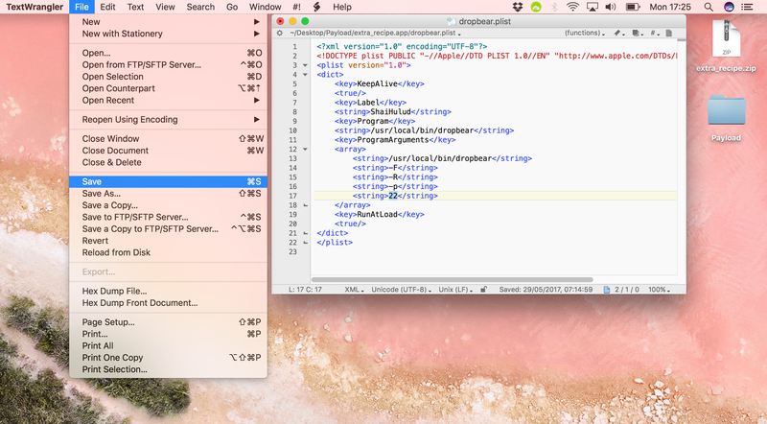Launch Siri from the menu bar
The image size is (767, 424).
click(729, 7)
